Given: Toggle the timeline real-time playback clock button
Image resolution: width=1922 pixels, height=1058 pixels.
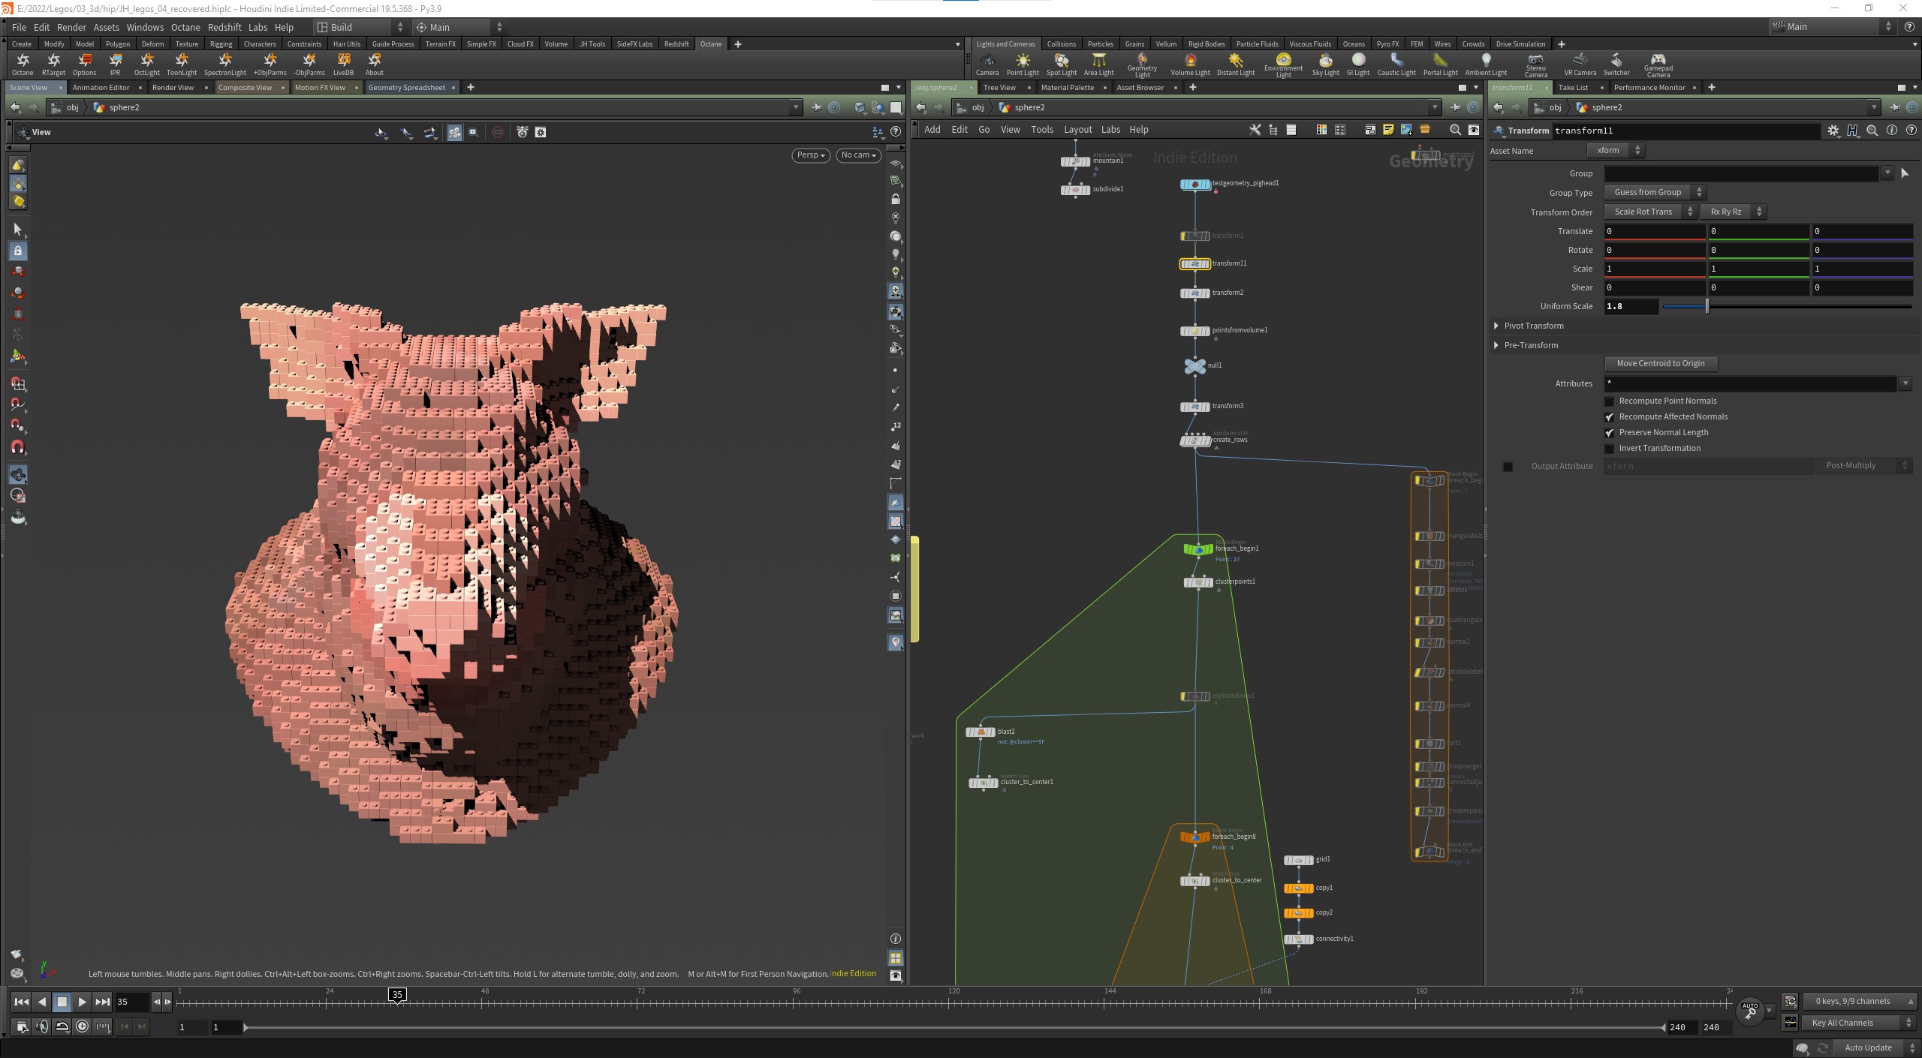Looking at the screenshot, I should [83, 1026].
